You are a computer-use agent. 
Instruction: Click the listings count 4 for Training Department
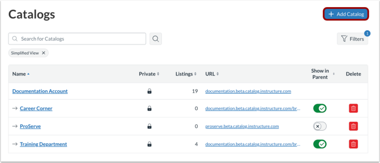point(196,144)
